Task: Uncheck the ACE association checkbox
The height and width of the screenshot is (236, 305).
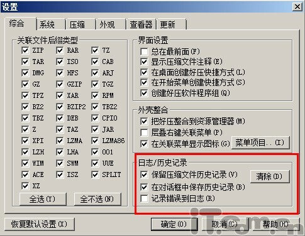Action: click(x=25, y=174)
